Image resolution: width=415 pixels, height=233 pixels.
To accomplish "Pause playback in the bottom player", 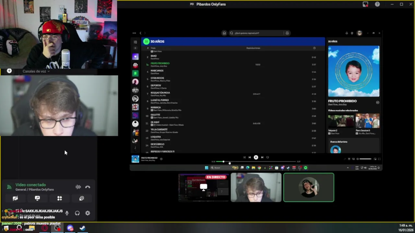I will point(256,157).
